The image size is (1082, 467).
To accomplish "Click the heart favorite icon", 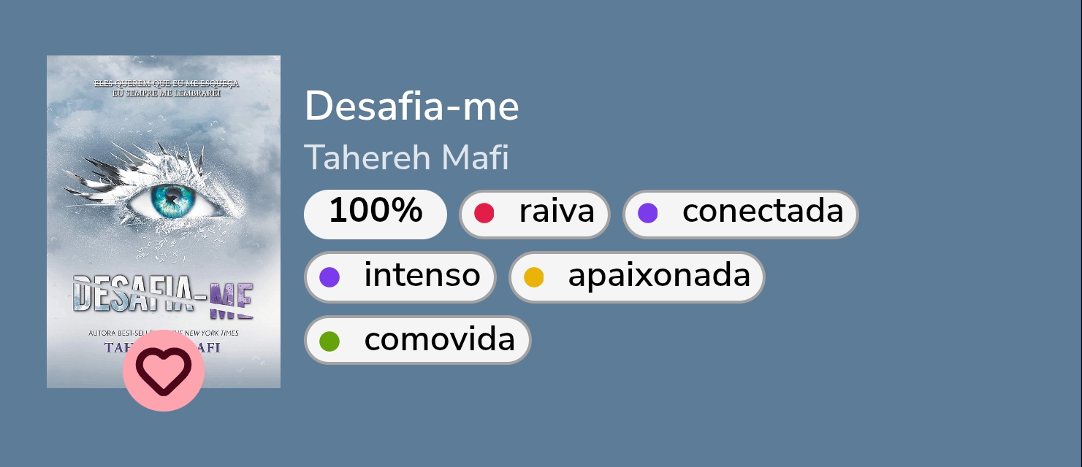I will [x=164, y=371].
